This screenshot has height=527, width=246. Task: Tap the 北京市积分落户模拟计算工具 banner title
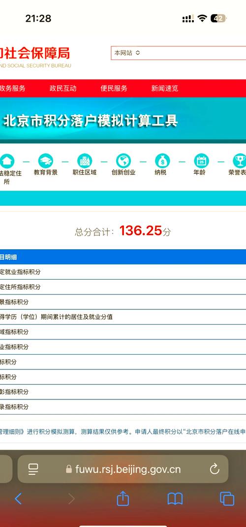tap(90, 121)
